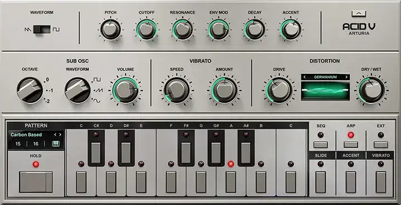401x205 pixels.
Task: Go to next pattern arrow
Action: point(60,134)
